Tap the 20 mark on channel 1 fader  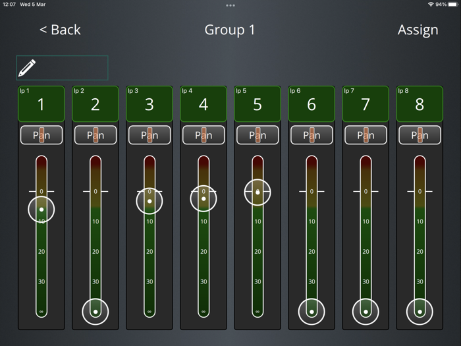[41, 252]
